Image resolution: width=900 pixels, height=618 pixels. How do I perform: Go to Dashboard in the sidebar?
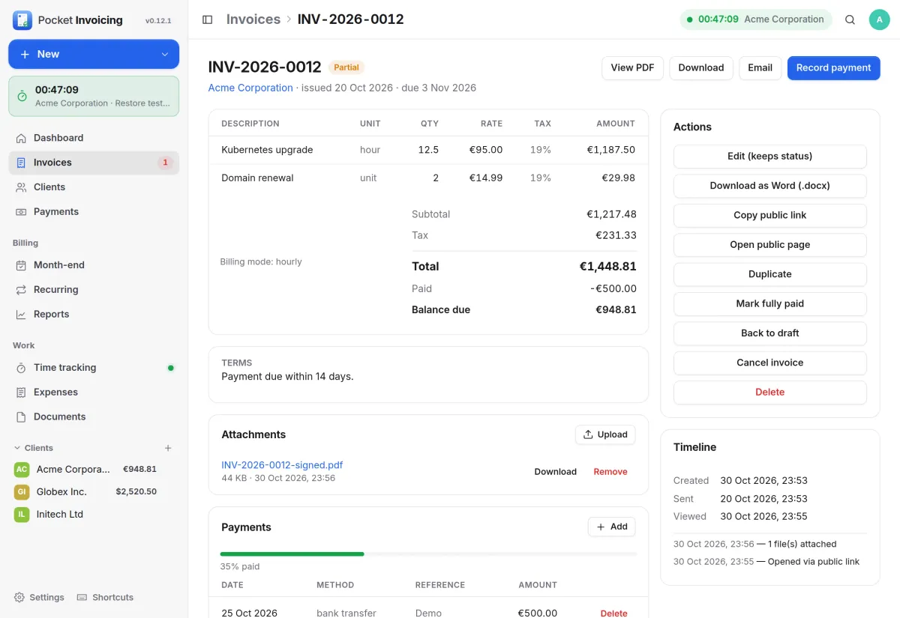[x=94, y=138]
